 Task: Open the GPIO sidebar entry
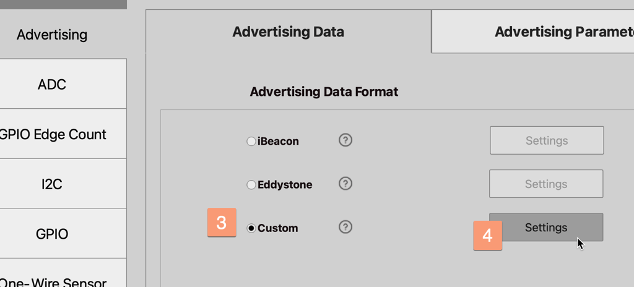click(52, 234)
